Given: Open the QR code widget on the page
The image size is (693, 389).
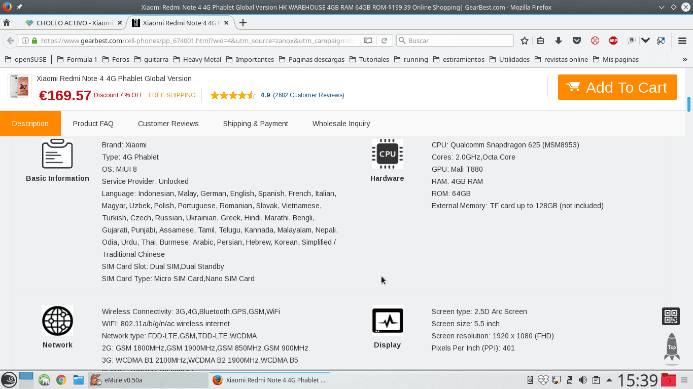Looking at the screenshot, I should [x=671, y=317].
